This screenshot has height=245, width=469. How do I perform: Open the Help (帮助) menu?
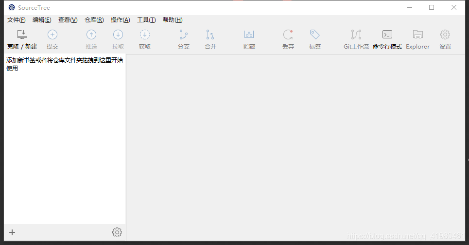[x=173, y=20]
